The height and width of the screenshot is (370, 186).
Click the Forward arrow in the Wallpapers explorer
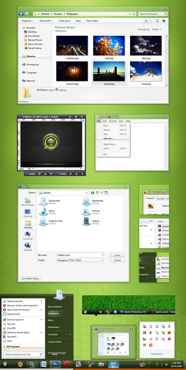click(27, 14)
